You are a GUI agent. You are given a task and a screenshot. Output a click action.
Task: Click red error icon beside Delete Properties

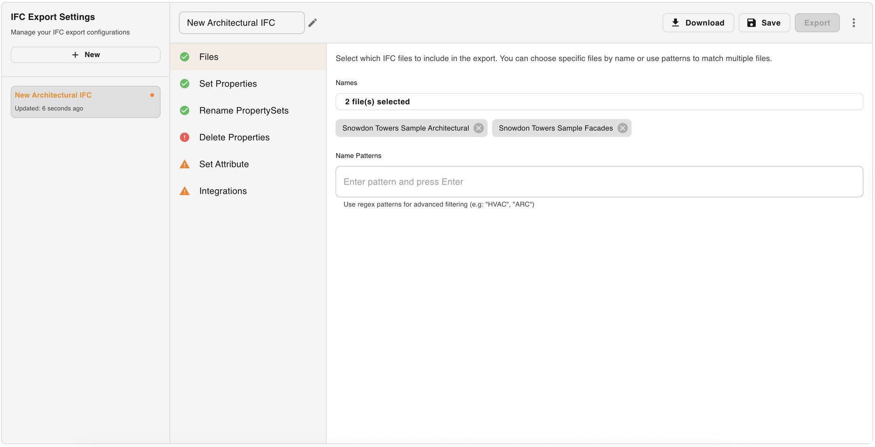(185, 138)
